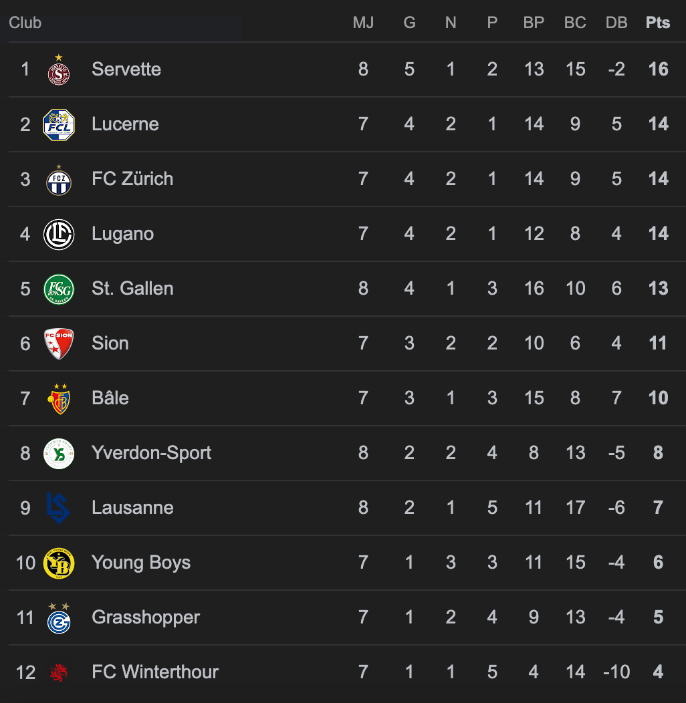Viewport: 686px width, 703px height.
Task: Click the Club column header
Action: [25, 23]
